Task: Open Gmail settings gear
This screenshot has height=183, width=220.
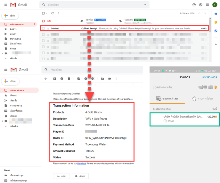Action: coord(201,5)
